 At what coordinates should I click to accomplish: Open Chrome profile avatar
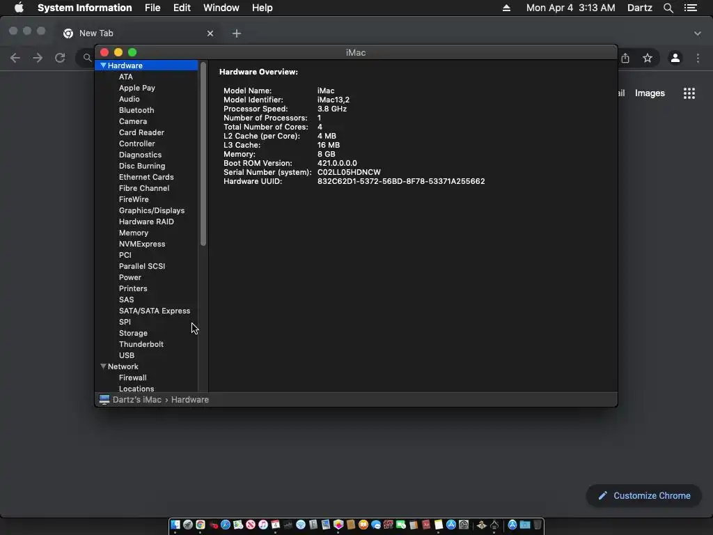[675, 58]
